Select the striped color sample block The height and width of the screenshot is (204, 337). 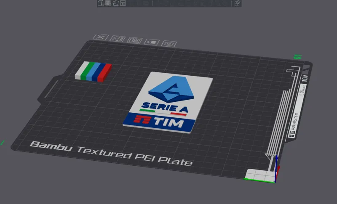[94, 72]
